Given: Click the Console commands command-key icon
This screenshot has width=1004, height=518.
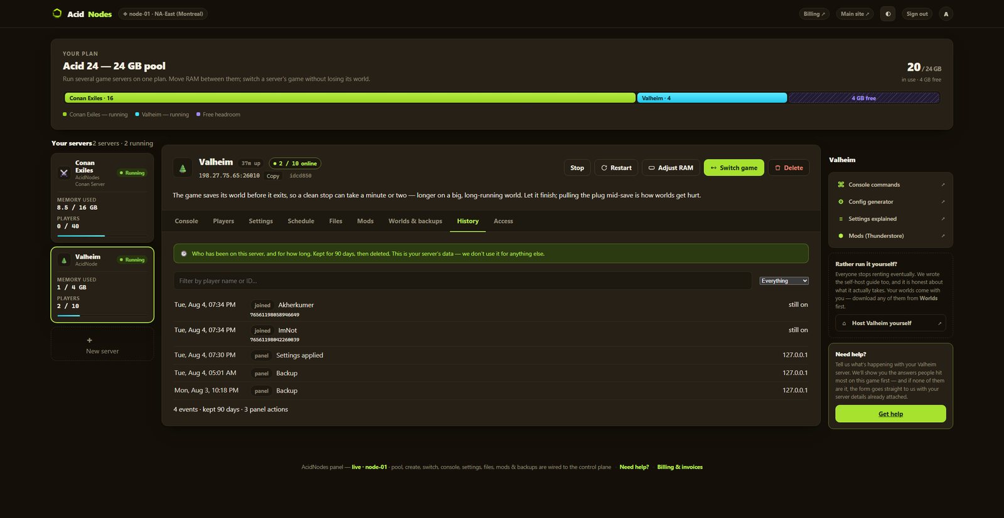Looking at the screenshot, I should (841, 185).
